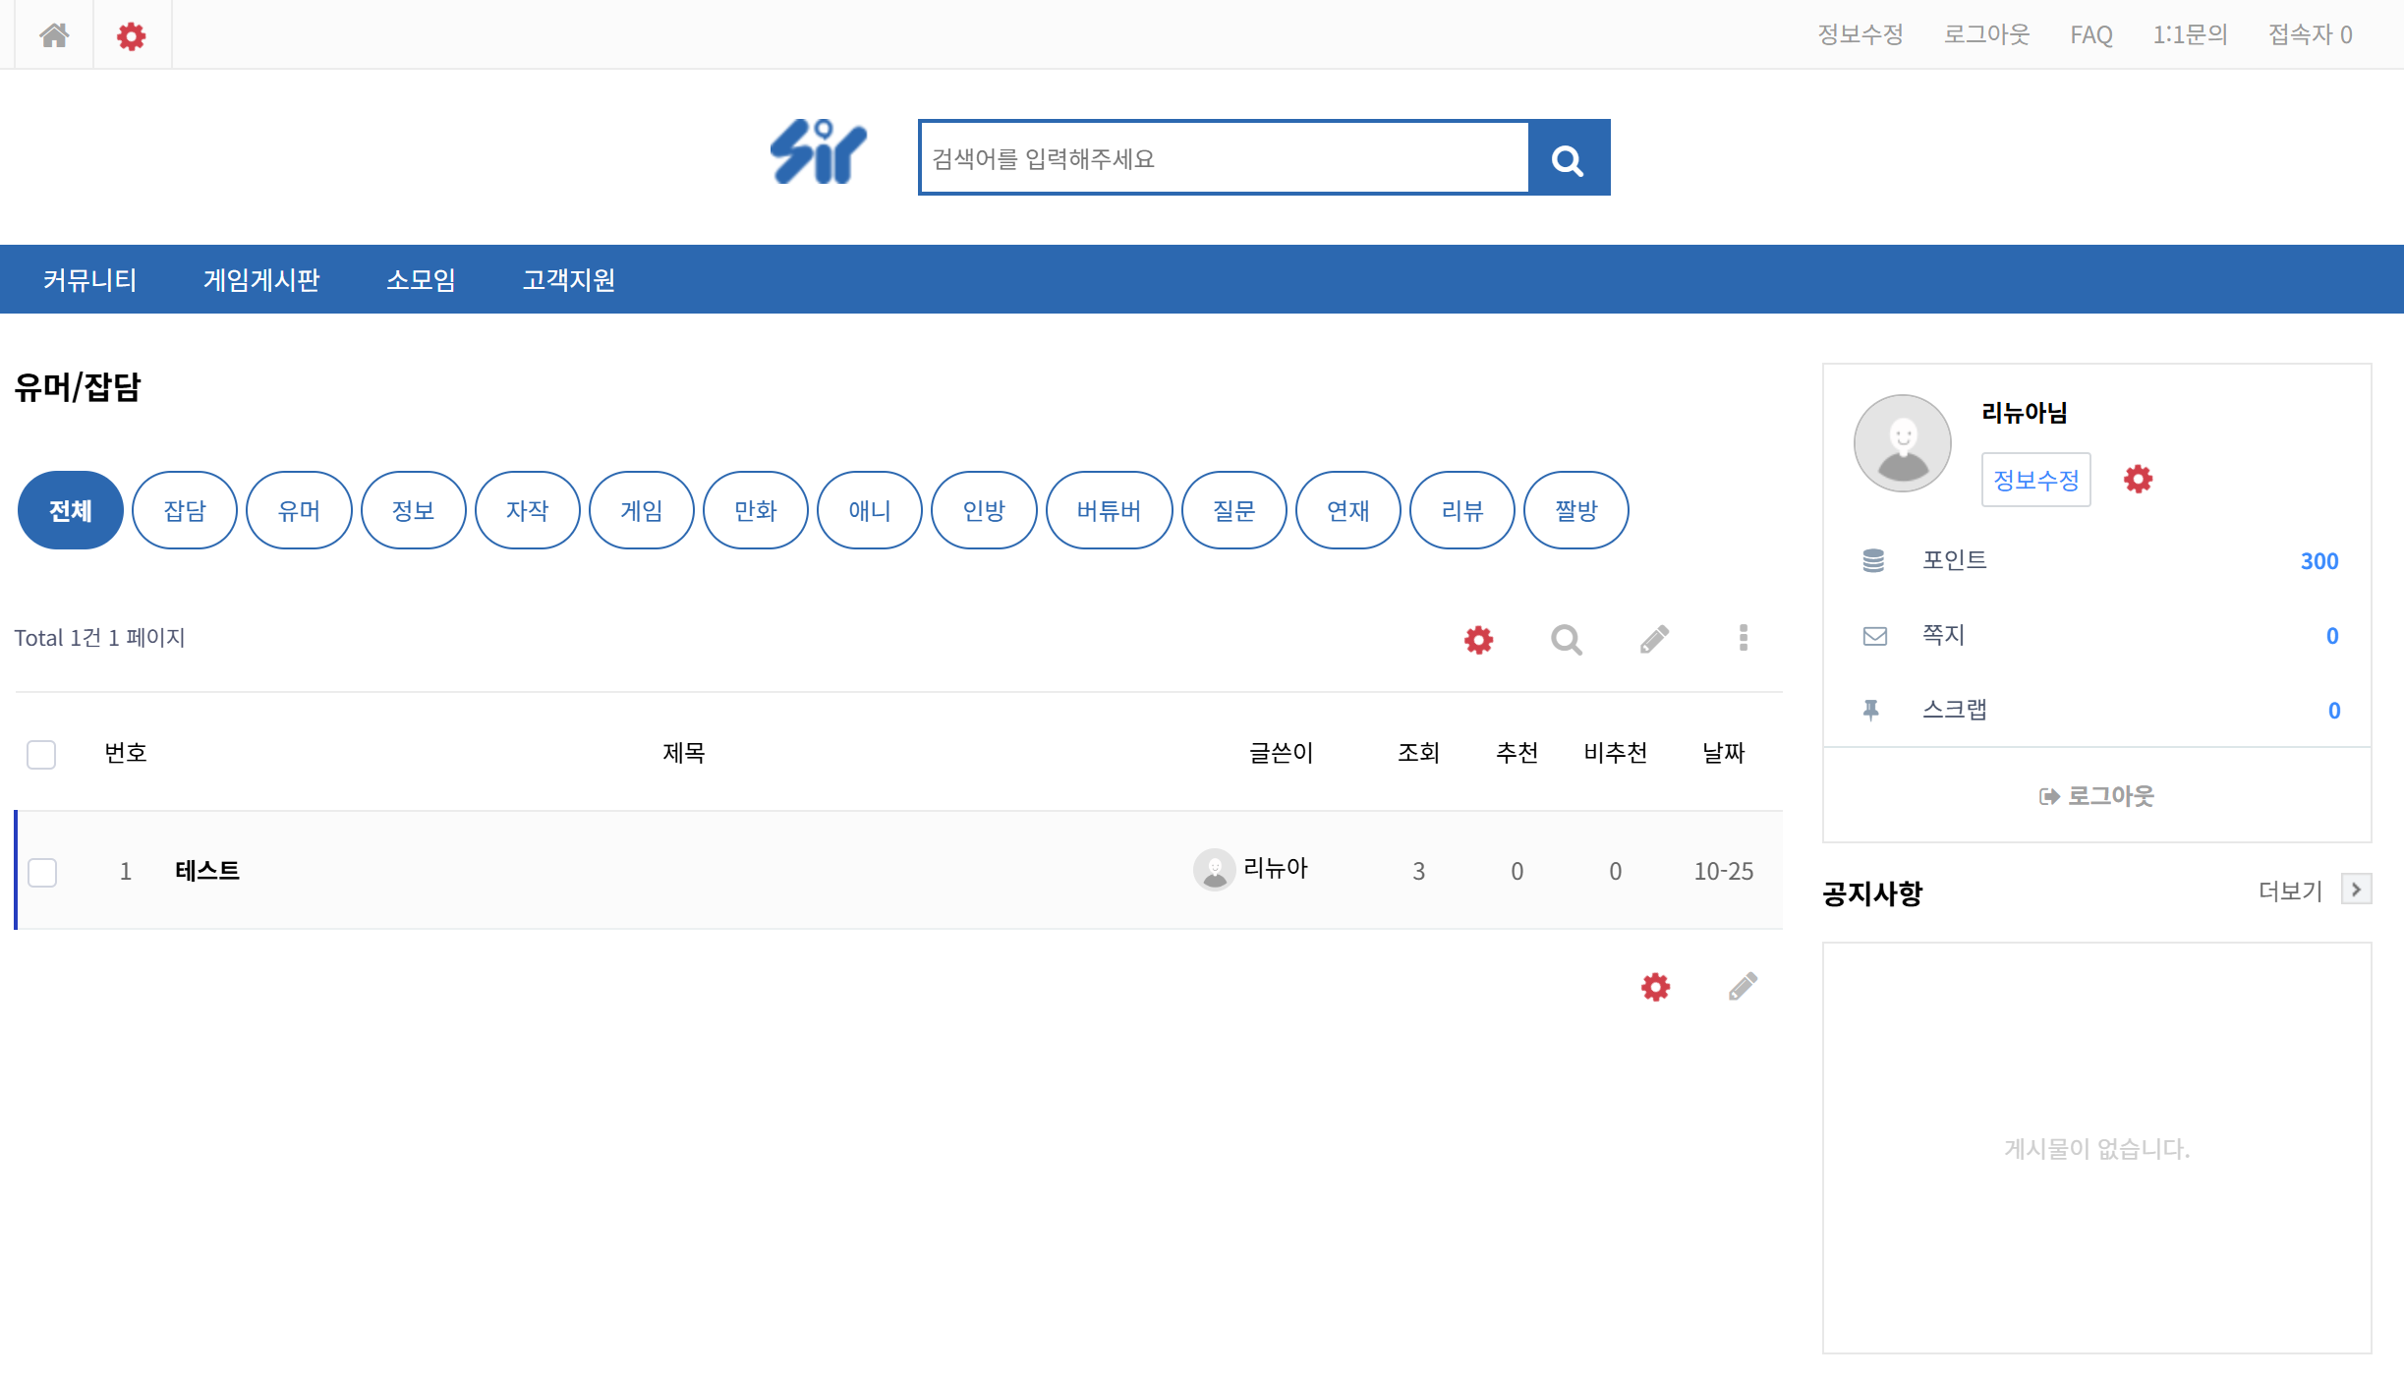The image size is (2404, 1380).
Task: Expand 공지사항 with the 더보기 arrow
Action: coord(2356,890)
